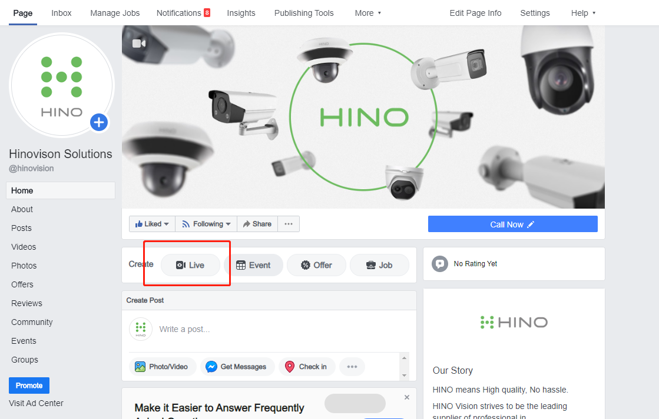
Task: Open Photos in sidebar
Action: click(x=24, y=266)
